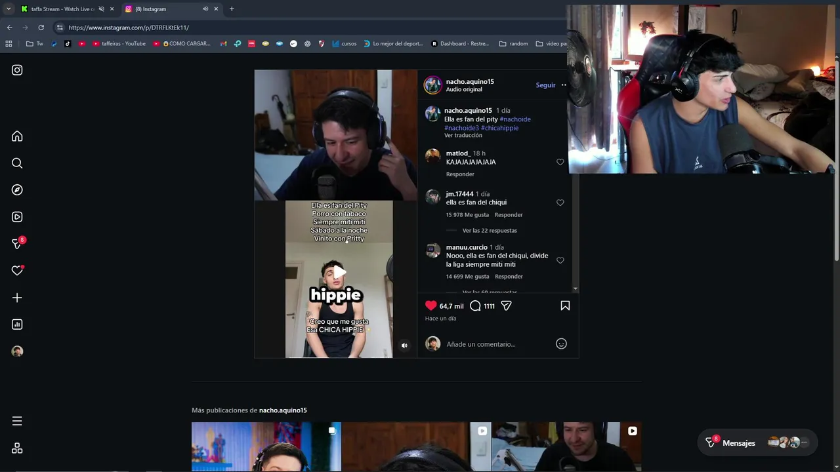Reload the page
The height and width of the screenshot is (472, 840).
click(x=41, y=28)
